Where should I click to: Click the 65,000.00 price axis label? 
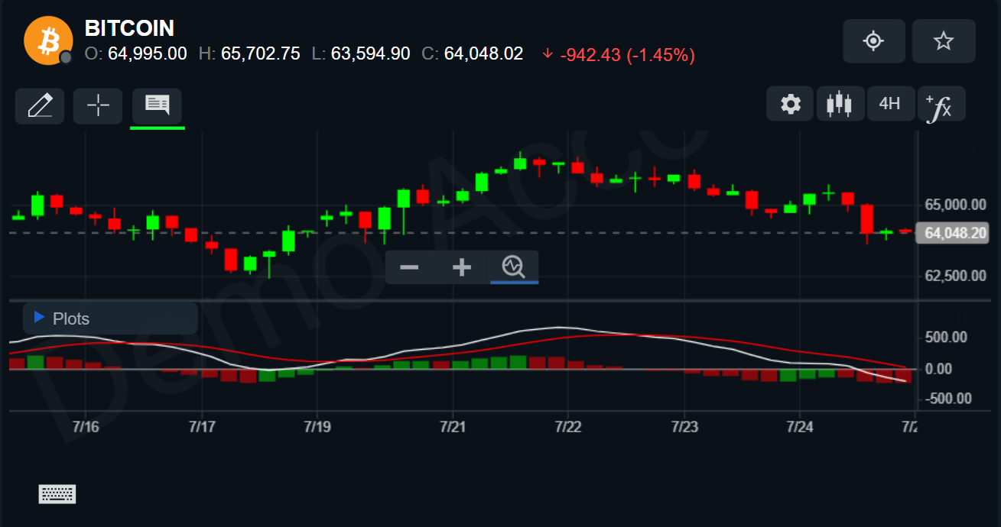coord(955,205)
